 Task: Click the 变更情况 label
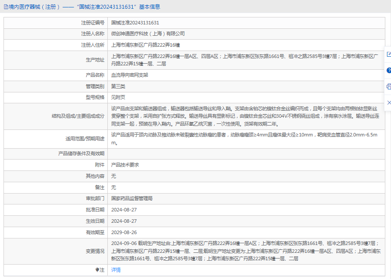95,251
